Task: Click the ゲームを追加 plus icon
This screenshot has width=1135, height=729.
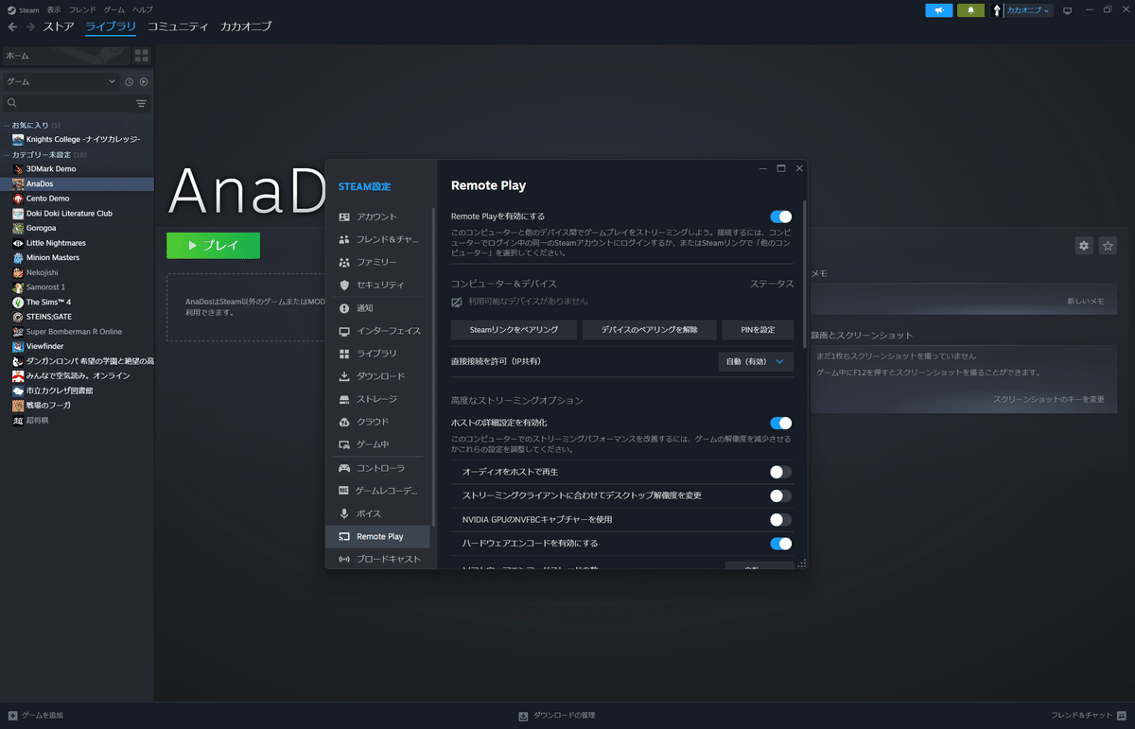Action: click(x=12, y=716)
